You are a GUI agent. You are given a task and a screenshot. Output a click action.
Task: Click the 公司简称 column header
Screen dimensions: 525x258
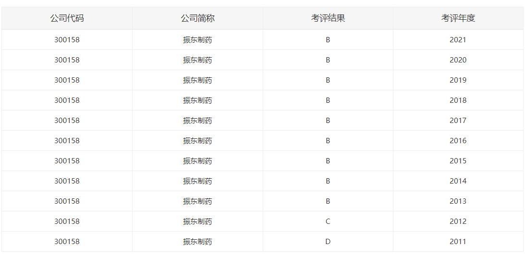click(197, 18)
